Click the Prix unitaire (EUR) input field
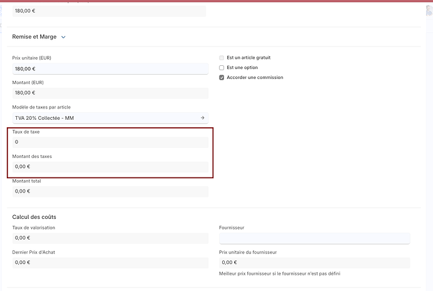This screenshot has width=433, height=291. point(110,69)
